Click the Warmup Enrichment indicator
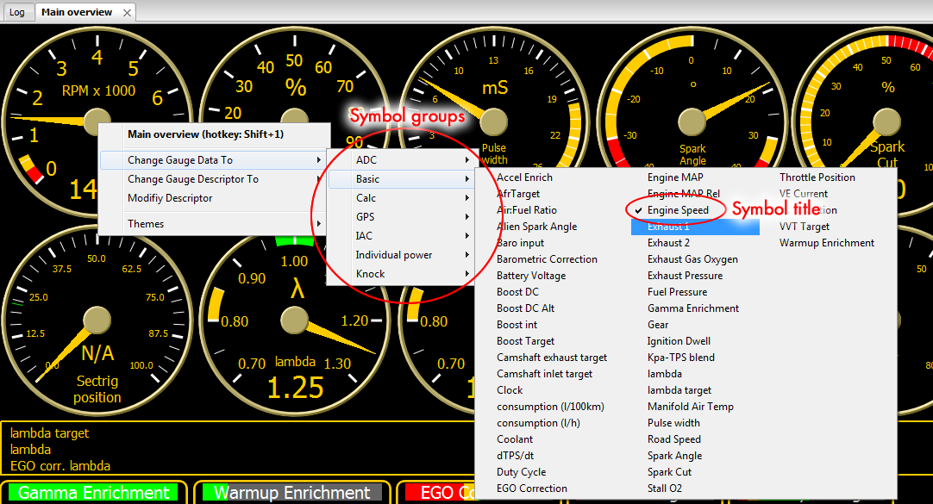The image size is (933, 504). (x=291, y=493)
